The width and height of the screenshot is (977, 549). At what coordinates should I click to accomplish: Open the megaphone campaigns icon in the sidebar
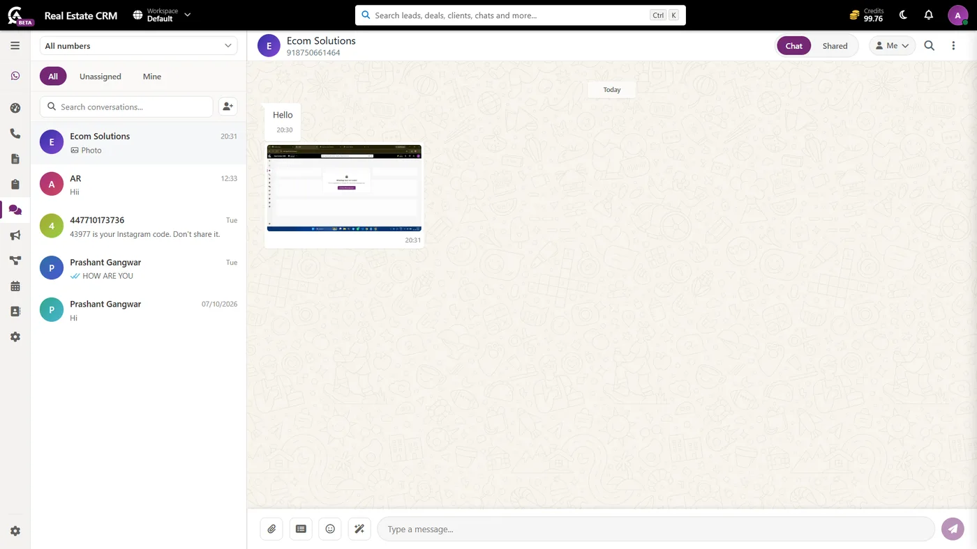(15, 235)
